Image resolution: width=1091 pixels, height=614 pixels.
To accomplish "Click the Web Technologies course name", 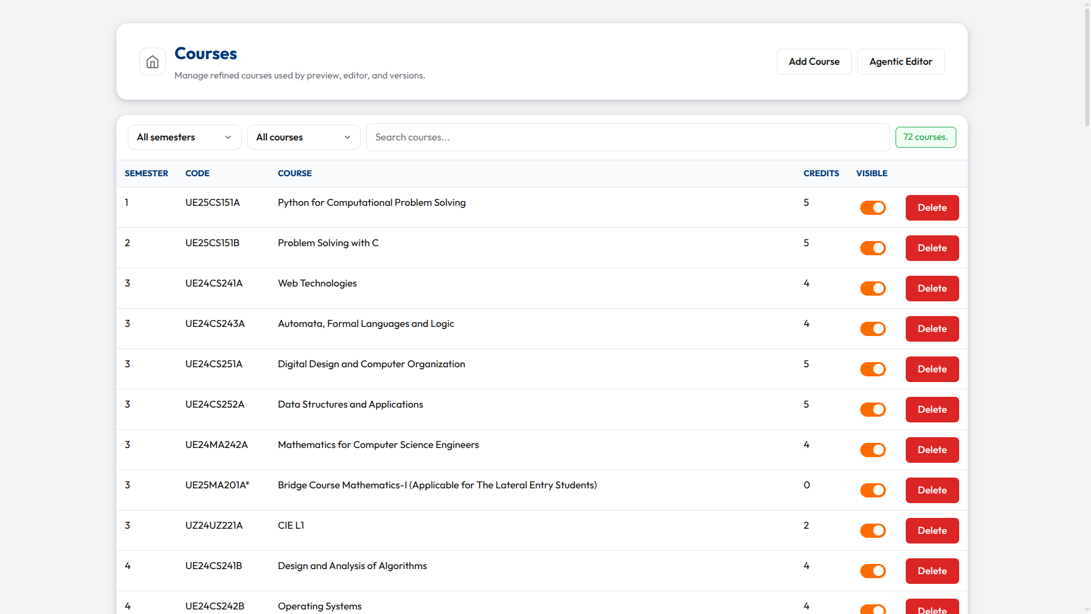I will (317, 283).
